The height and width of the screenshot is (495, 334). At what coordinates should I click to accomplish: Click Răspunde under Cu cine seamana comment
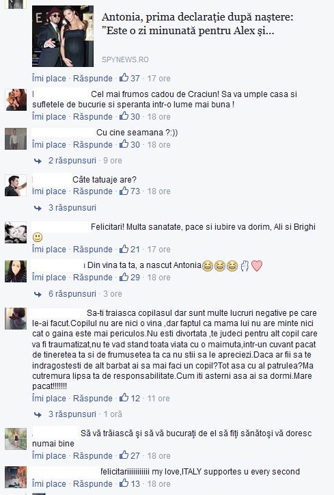93,145
